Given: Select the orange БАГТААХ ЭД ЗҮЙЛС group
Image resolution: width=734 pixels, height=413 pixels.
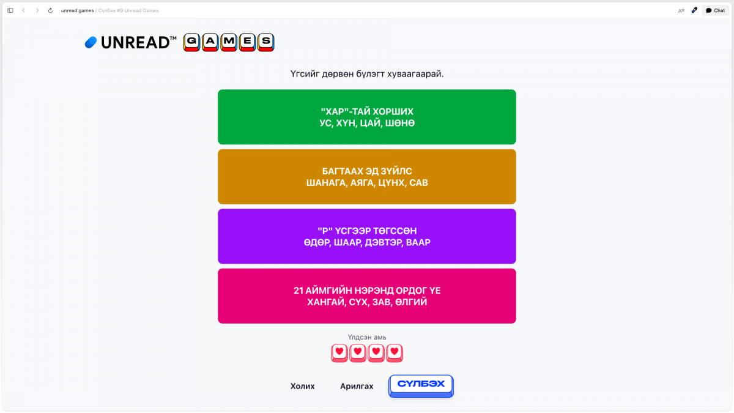Looking at the screenshot, I should point(367,177).
